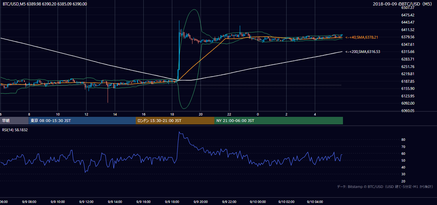The image size is (437, 205).
Task: Click the 9/9 14:00 time label
Action: pyautogui.click(x=115, y=202)
